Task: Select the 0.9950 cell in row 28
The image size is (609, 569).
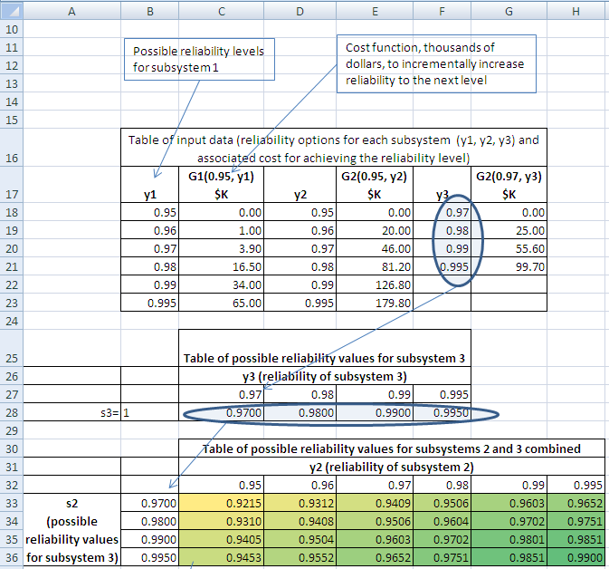Action: point(442,412)
